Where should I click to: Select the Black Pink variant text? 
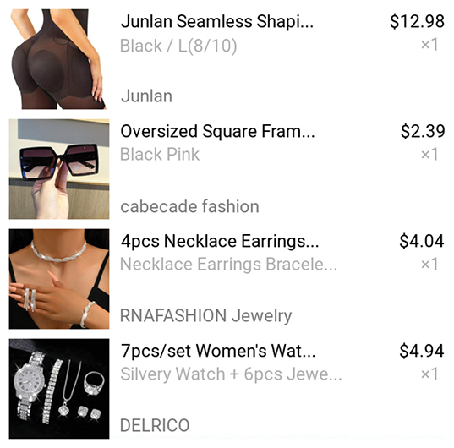(160, 154)
